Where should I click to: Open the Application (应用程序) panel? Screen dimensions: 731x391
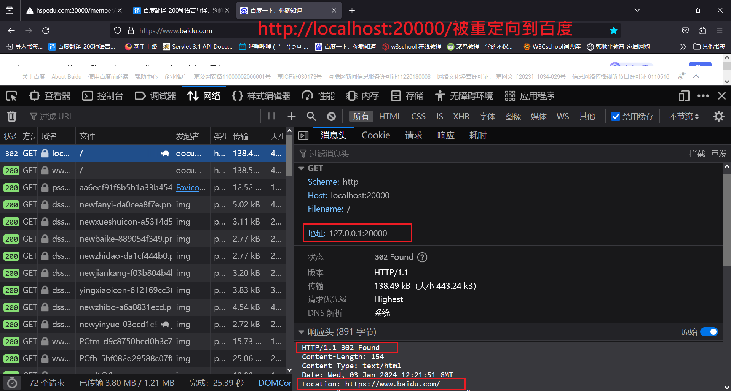[x=530, y=96]
